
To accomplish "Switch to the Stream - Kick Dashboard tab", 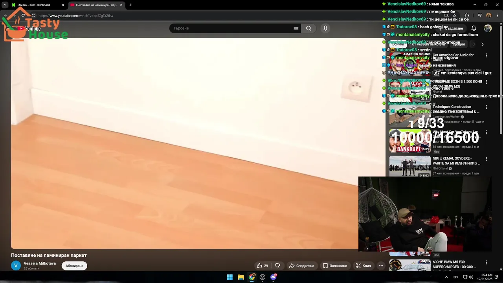I will pyautogui.click(x=38, y=5).
